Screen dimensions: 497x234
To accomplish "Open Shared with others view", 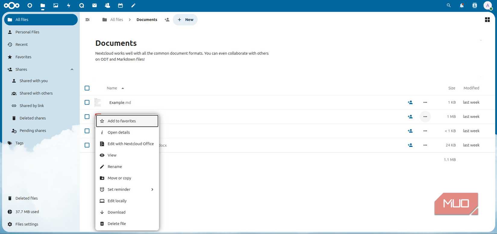I will pyautogui.click(x=43, y=93).
